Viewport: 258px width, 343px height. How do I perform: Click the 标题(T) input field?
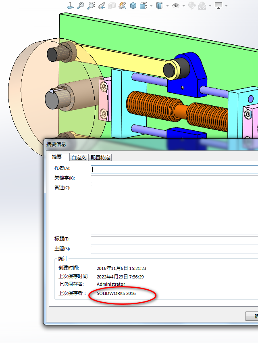point(174,240)
